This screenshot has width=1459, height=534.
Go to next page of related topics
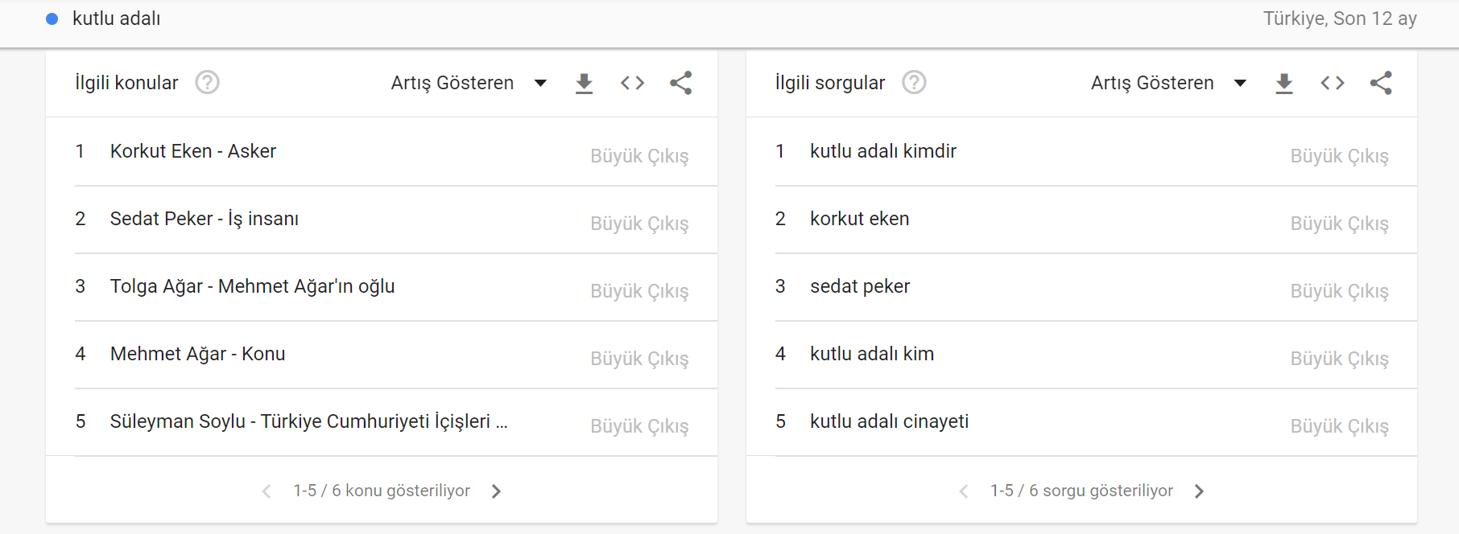coord(496,491)
